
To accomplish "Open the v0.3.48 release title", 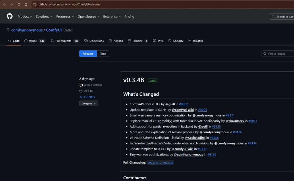I will coord(134,80).
